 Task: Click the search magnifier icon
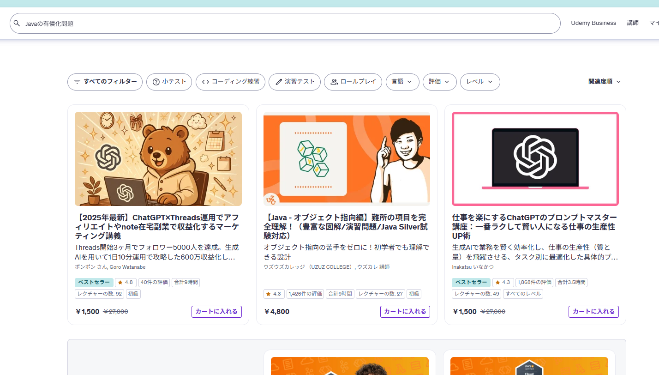coord(17,24)
